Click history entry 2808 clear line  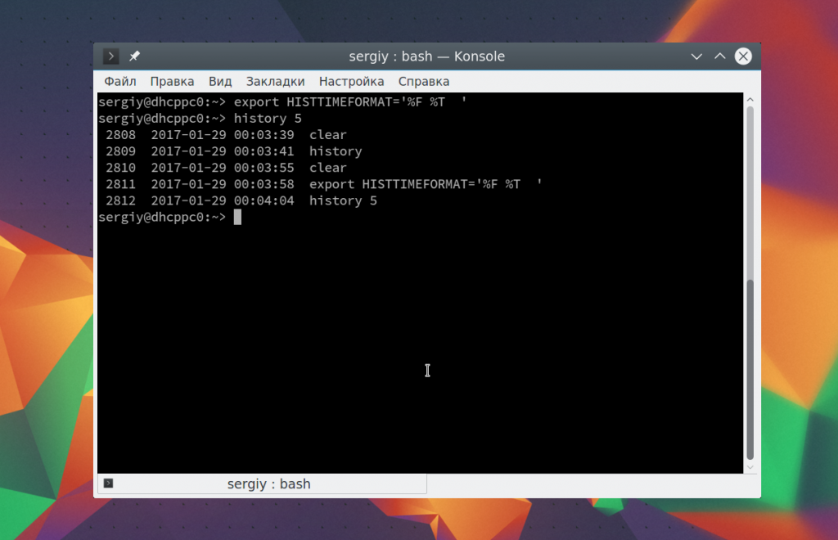tap(227, 135)
